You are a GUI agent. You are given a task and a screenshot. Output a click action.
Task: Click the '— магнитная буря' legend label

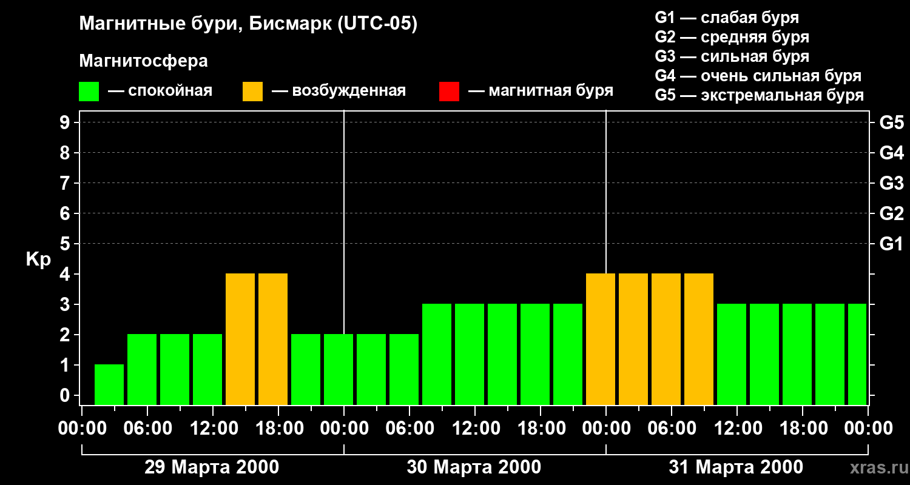coord(541,91)
